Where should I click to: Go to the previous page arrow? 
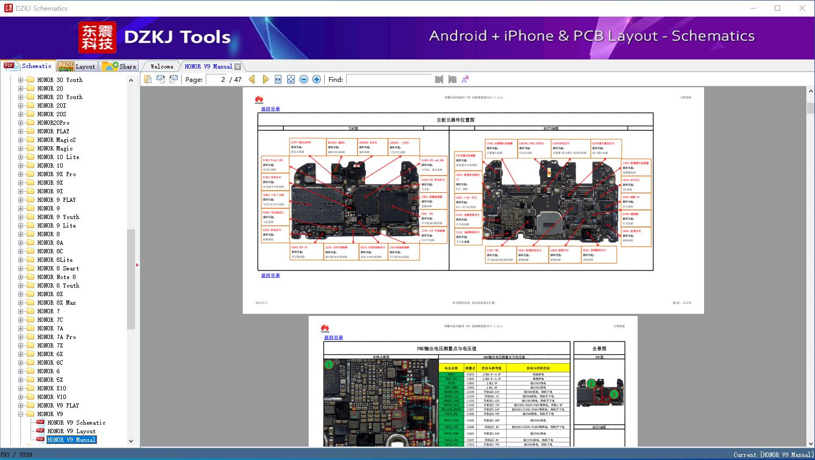pyautogui.click(x=252, y=79)
